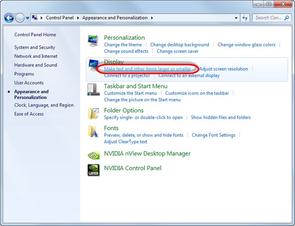The width and height of the screenshot is (295, 226).
Task: Click Change screen saver
Action: [x=177, y=51]
